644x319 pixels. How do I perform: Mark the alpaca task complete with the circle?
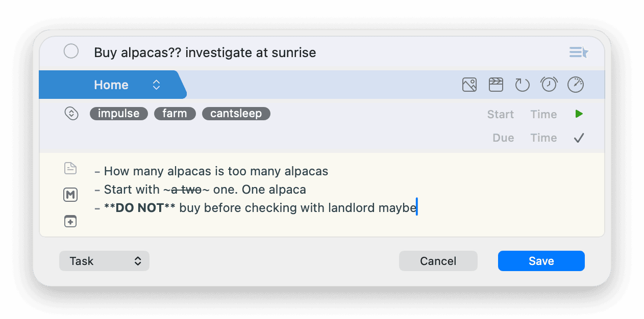point(71,51)
